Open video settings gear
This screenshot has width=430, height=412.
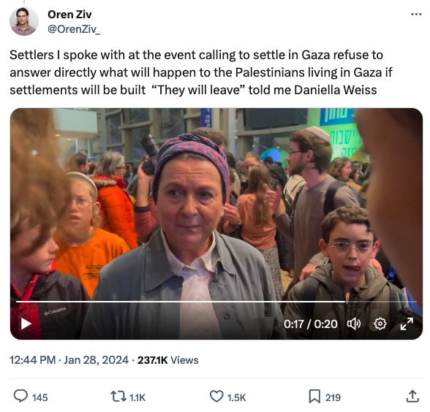[x=380, y=324]
